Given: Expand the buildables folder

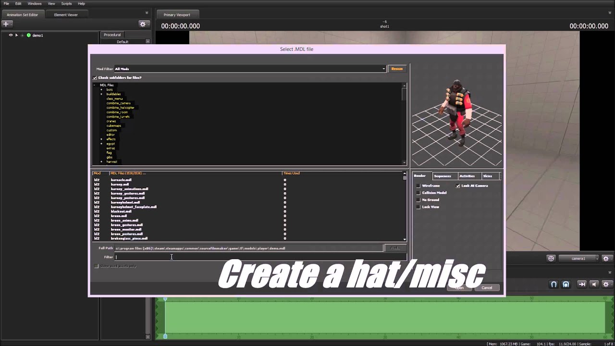Looking at the screenshot, I should pyautogui.click(x=101, y=94).
